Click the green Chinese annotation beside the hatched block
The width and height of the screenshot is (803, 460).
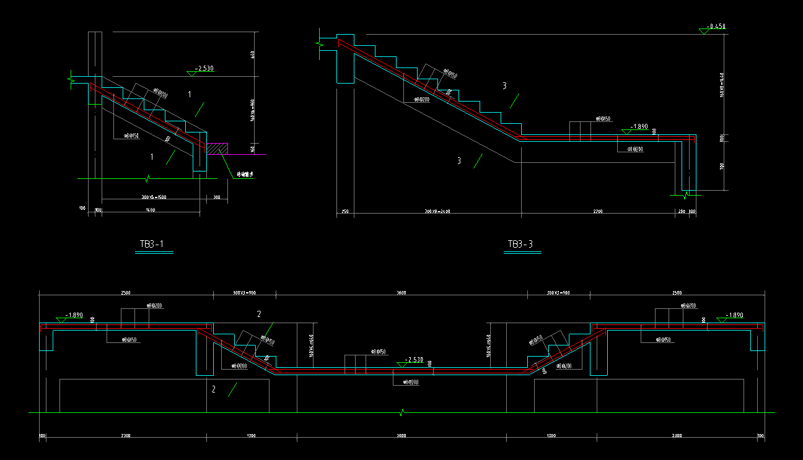tap(244, 176)
